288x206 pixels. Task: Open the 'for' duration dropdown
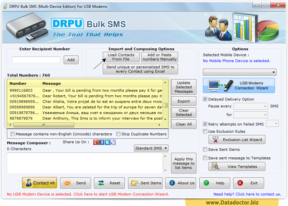pyautogui.click(x=251, y=115)
